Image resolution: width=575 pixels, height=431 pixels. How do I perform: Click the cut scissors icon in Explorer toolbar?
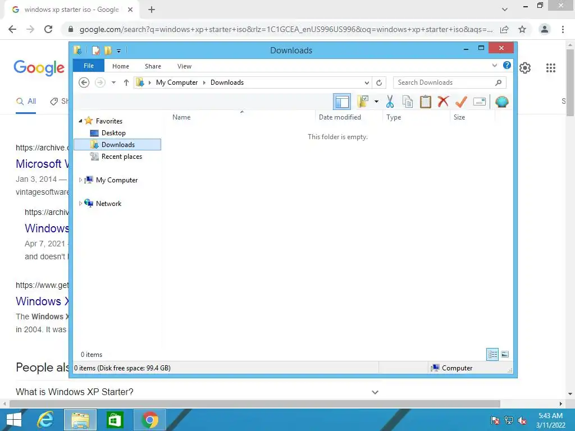click(390, 102)
